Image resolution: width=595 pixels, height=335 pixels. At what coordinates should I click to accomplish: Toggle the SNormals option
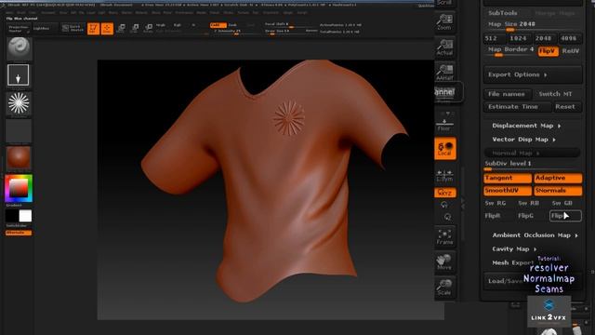pos(558,190)
